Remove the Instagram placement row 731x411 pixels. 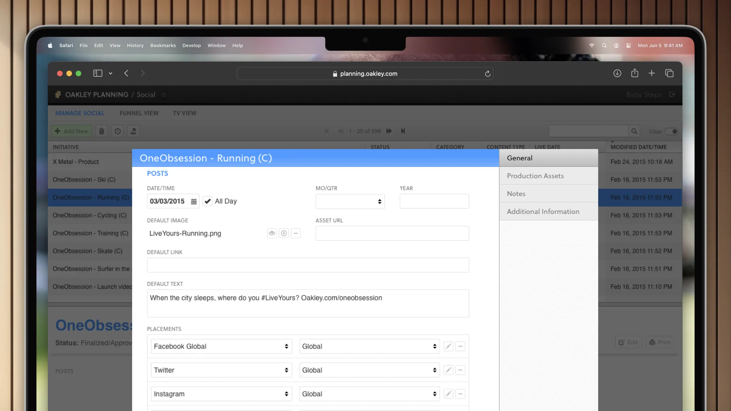pos(460,394)
